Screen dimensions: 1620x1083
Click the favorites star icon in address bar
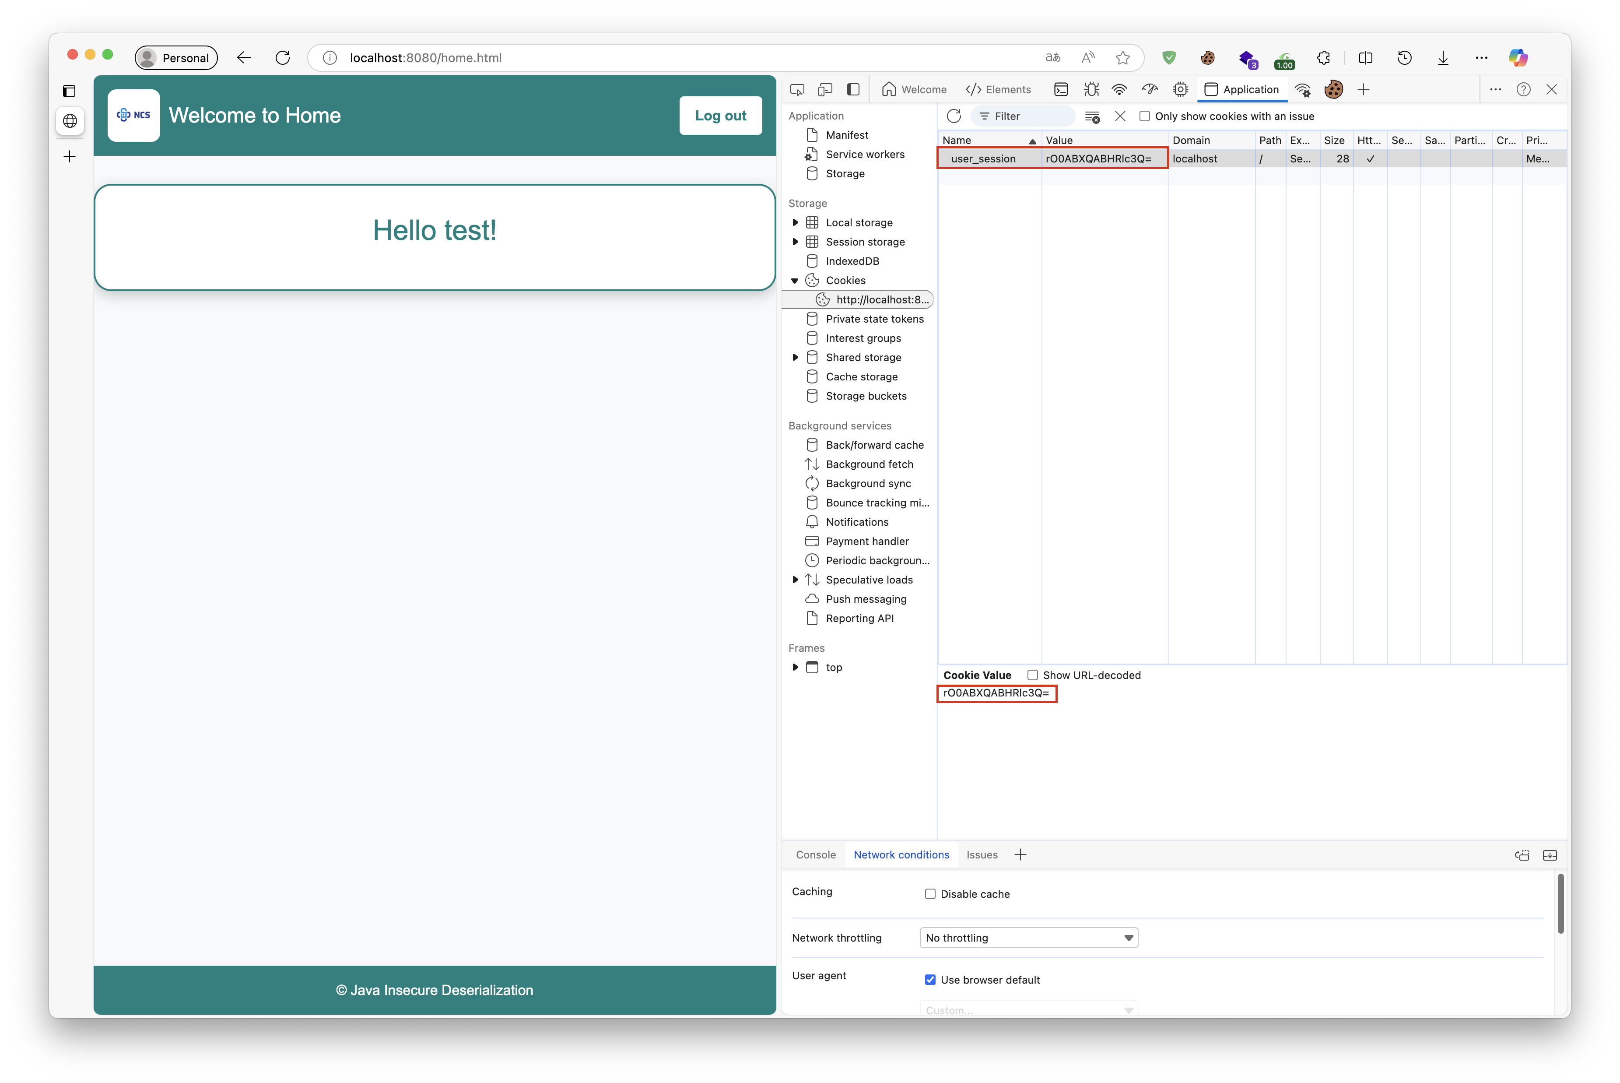pyautogui.click(x=1122, y=58)
